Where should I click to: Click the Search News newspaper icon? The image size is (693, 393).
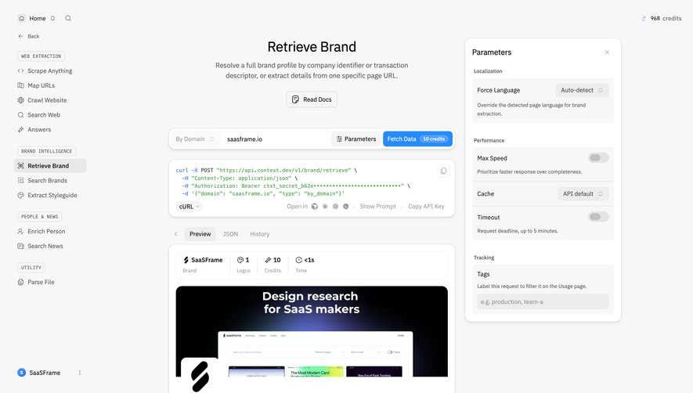click(x=21, y=246)
